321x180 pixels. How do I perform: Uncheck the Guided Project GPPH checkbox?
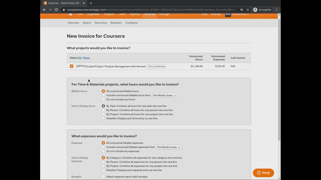(71, 66)
